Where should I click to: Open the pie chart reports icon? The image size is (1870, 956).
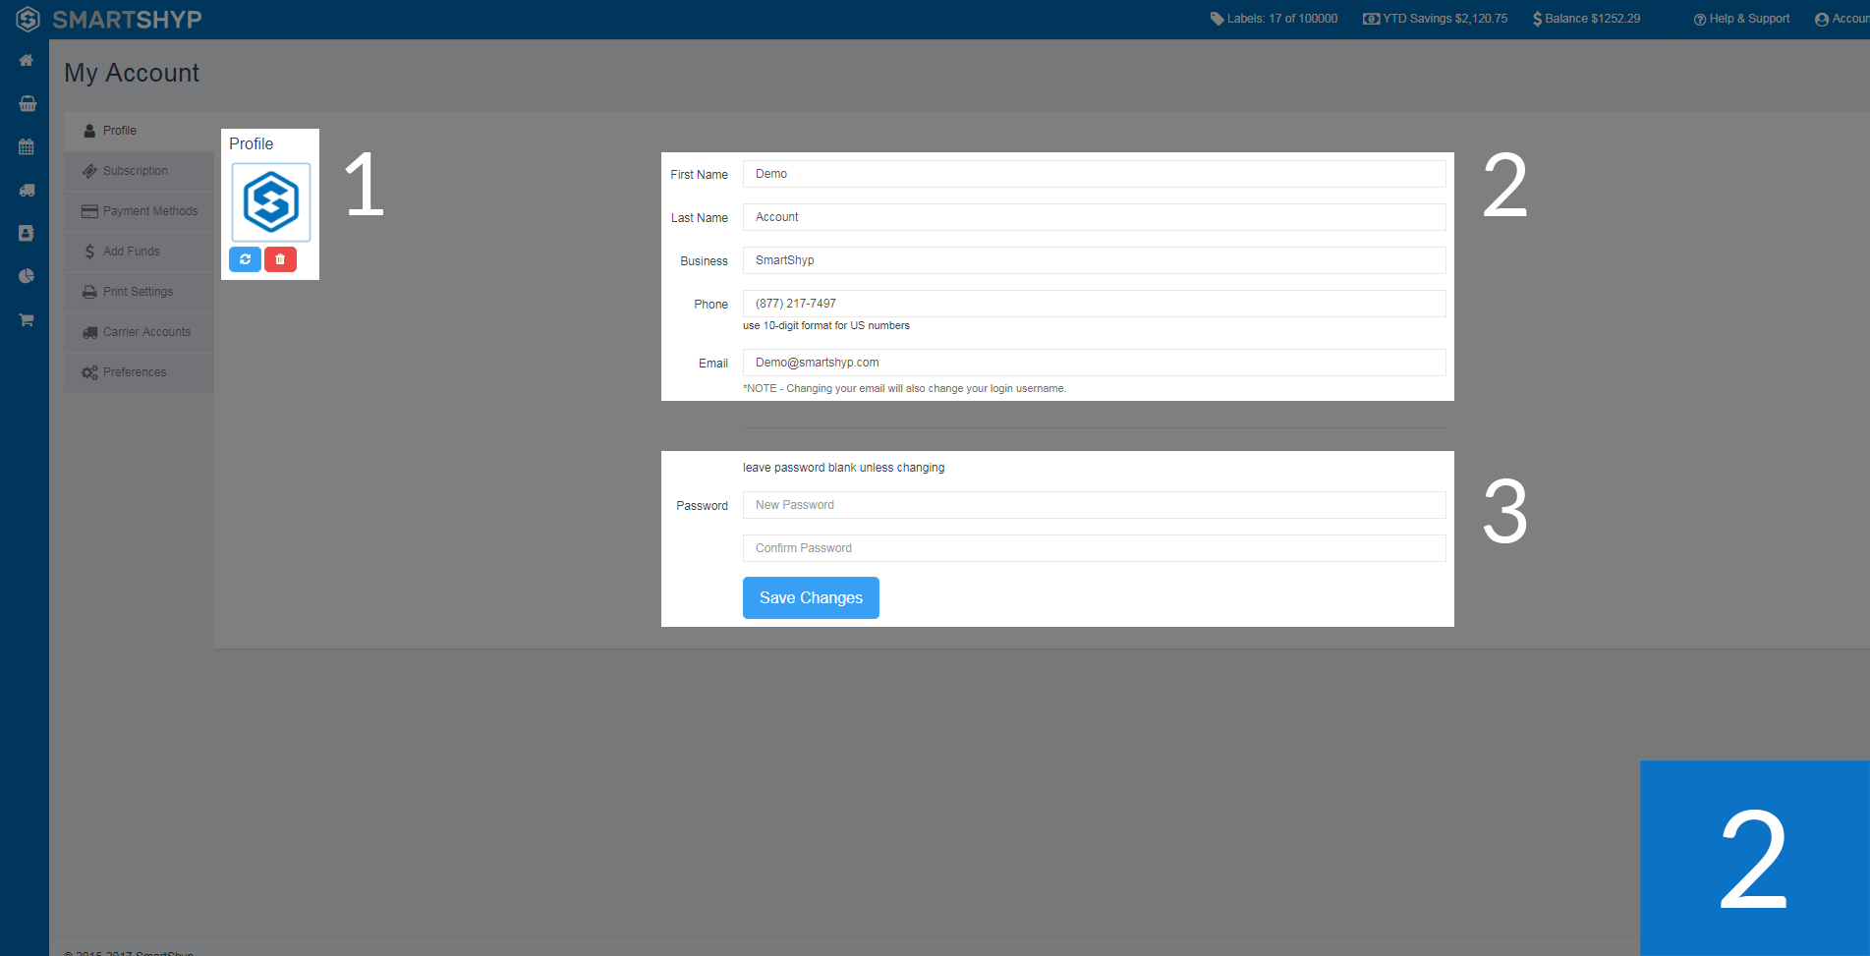tap(27, 276)
